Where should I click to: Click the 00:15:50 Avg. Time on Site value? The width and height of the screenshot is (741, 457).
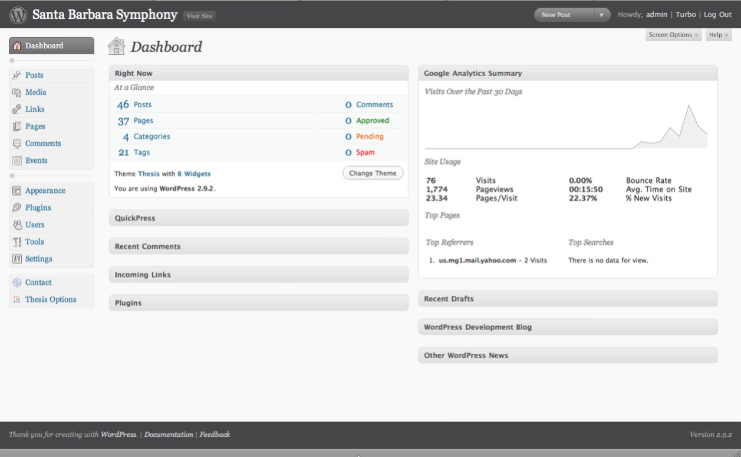[x=586, y=189]
